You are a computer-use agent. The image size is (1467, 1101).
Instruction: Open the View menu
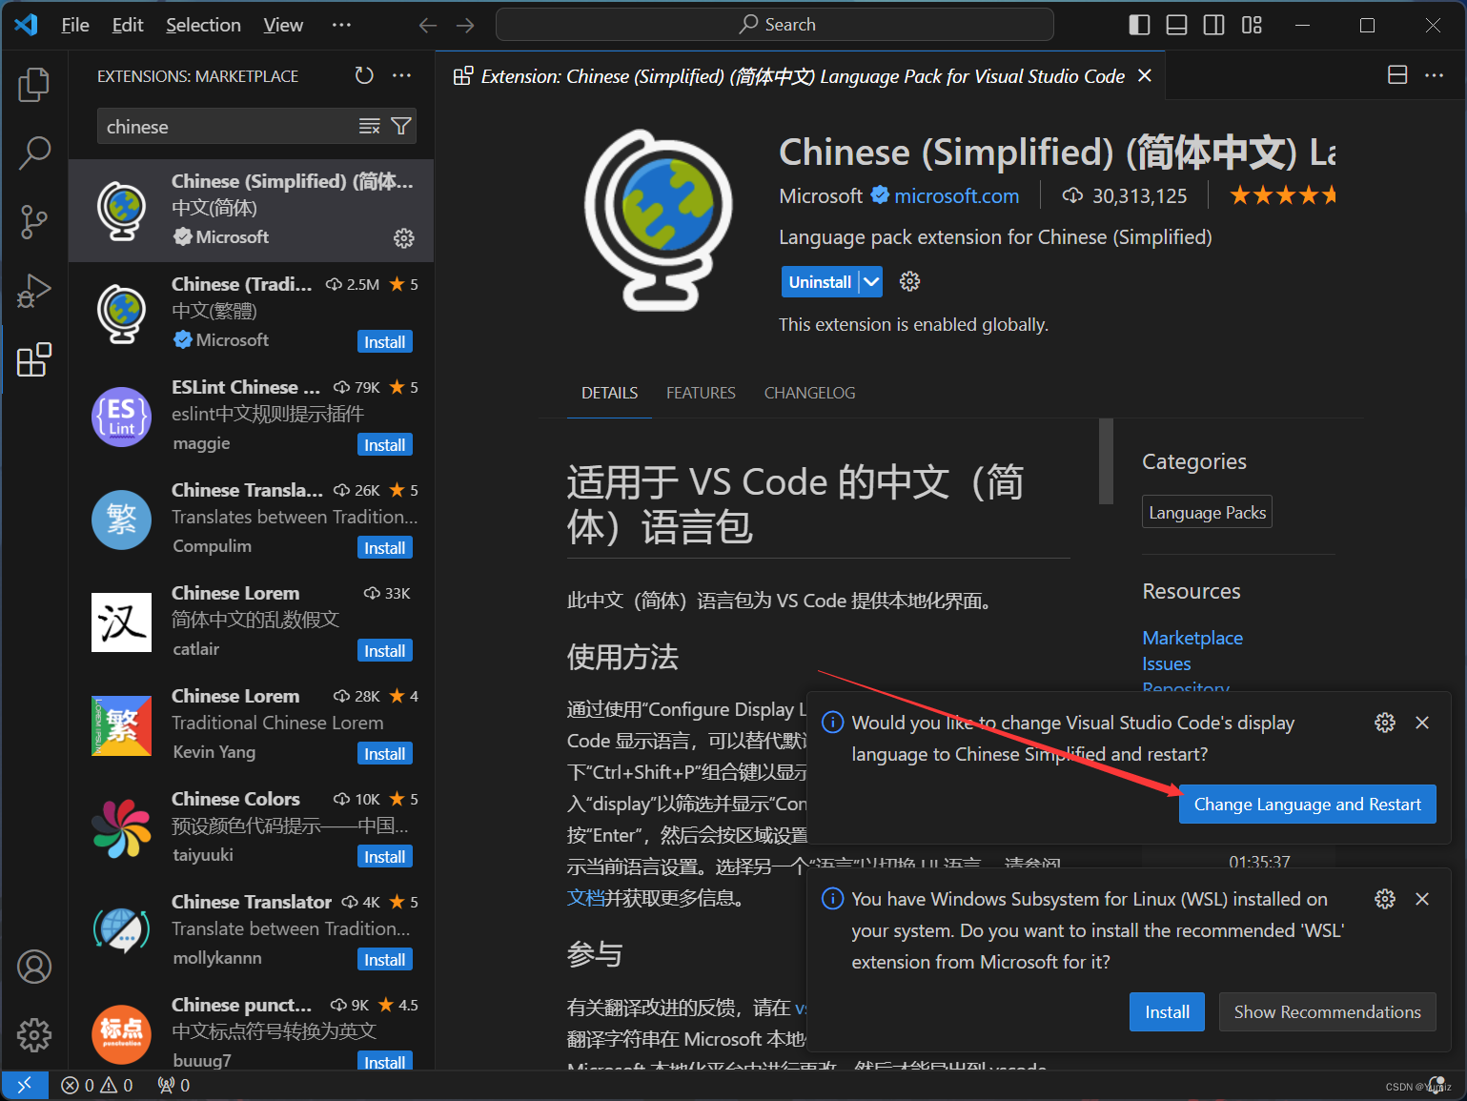point(283,25)
